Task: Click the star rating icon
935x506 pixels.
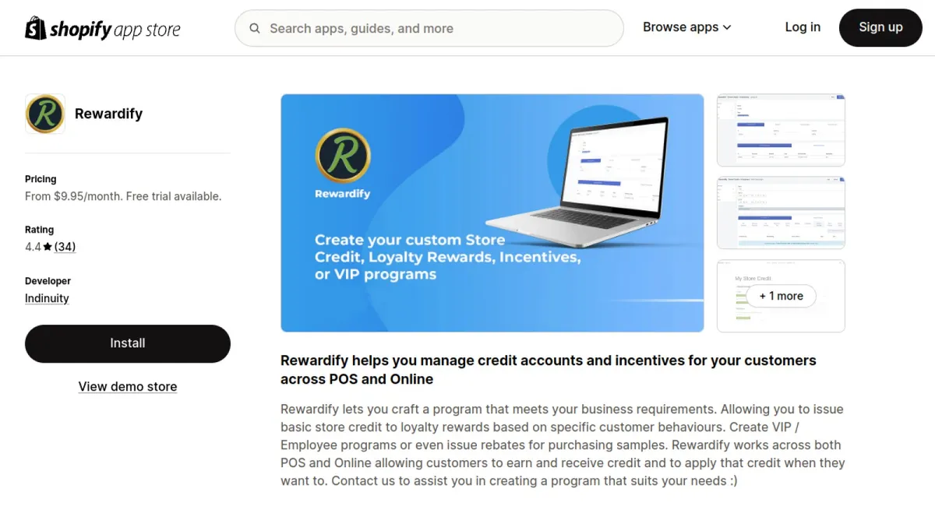Action: [x=48, y=247]
